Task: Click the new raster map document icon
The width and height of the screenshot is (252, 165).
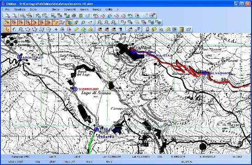Action: (x=7, y=16)
